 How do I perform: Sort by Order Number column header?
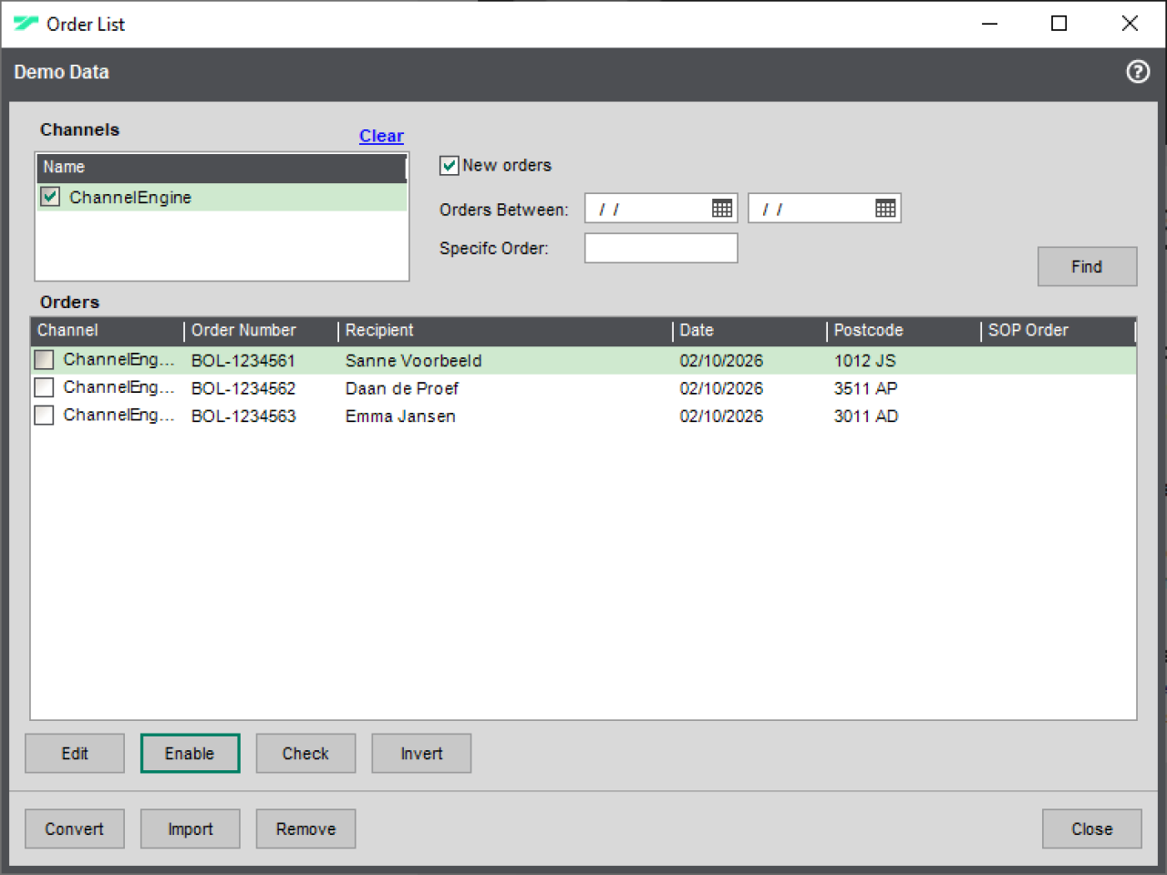[x=261, y=331]
